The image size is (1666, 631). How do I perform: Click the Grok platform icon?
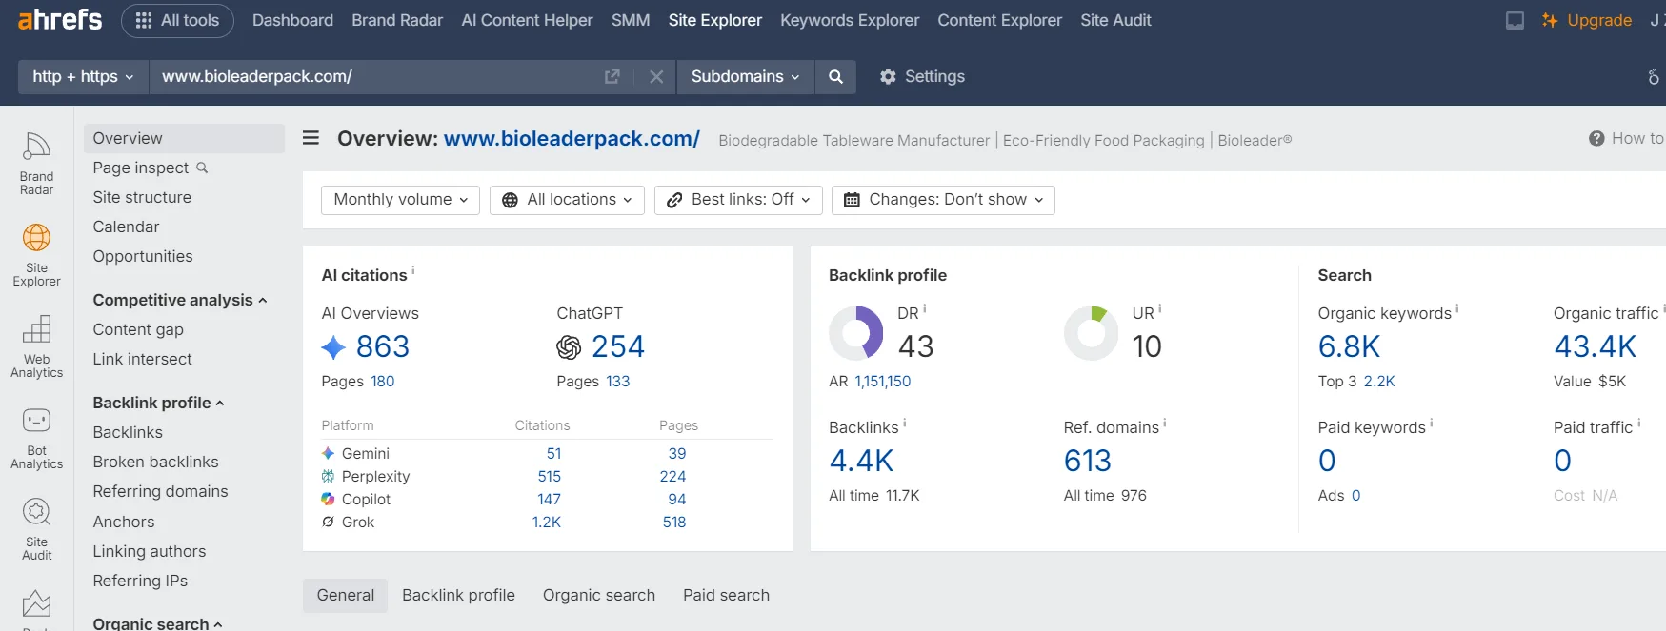pyautogui.click(x=328, y=522)
